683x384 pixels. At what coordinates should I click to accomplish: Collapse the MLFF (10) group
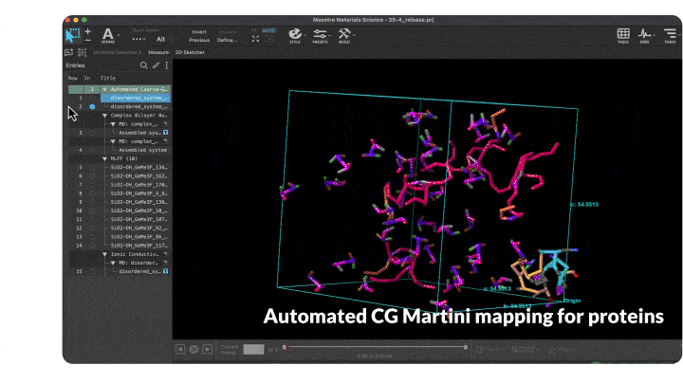(x=104, y=159)
